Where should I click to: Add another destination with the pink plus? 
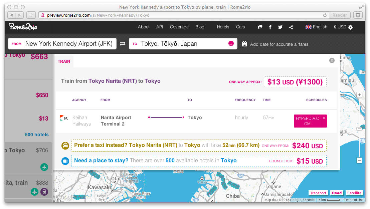tap(231, 44)
